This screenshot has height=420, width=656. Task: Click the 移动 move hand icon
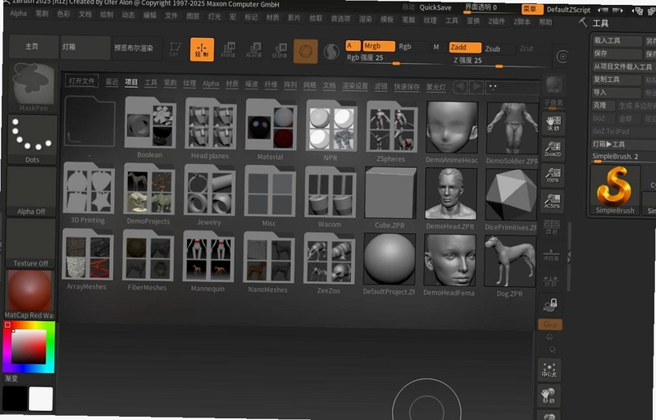[549, 395]
